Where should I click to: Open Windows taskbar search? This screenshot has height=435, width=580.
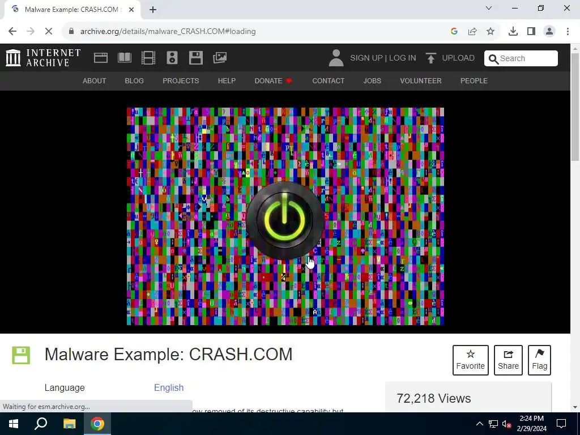click(41, 424)
